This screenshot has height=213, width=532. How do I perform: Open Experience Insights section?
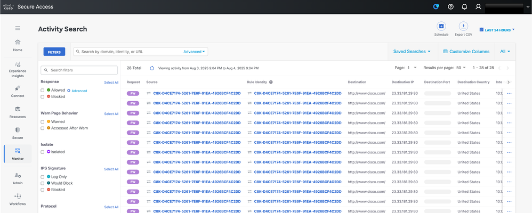coord(18,70)
